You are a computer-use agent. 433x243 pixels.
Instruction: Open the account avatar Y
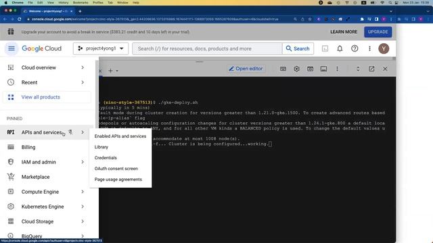click(384, 49)
